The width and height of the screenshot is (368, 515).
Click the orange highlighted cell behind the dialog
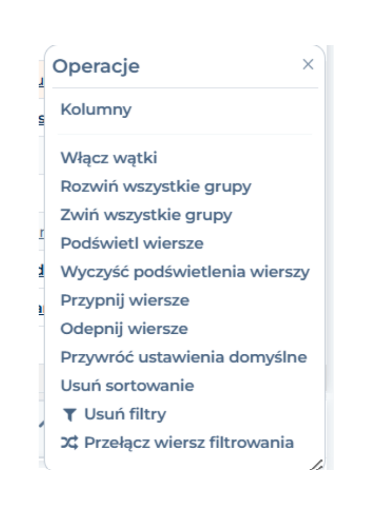click(x=41, y=79)
